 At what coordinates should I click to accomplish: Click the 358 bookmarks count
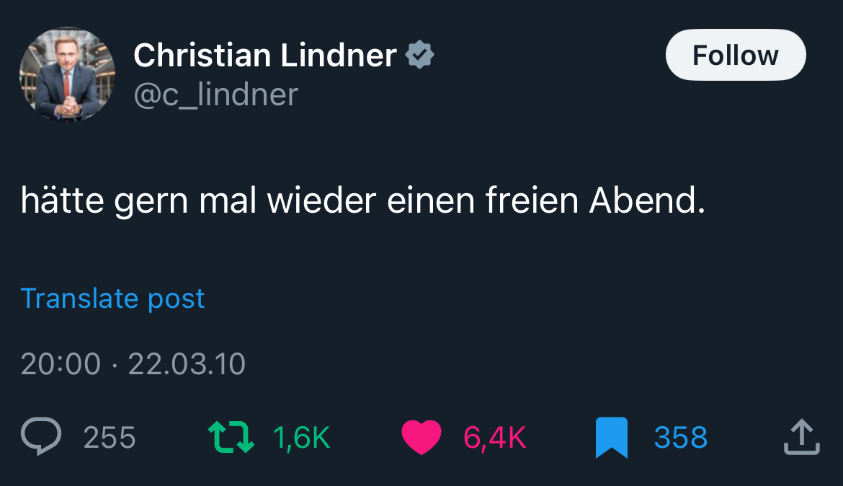681,438
